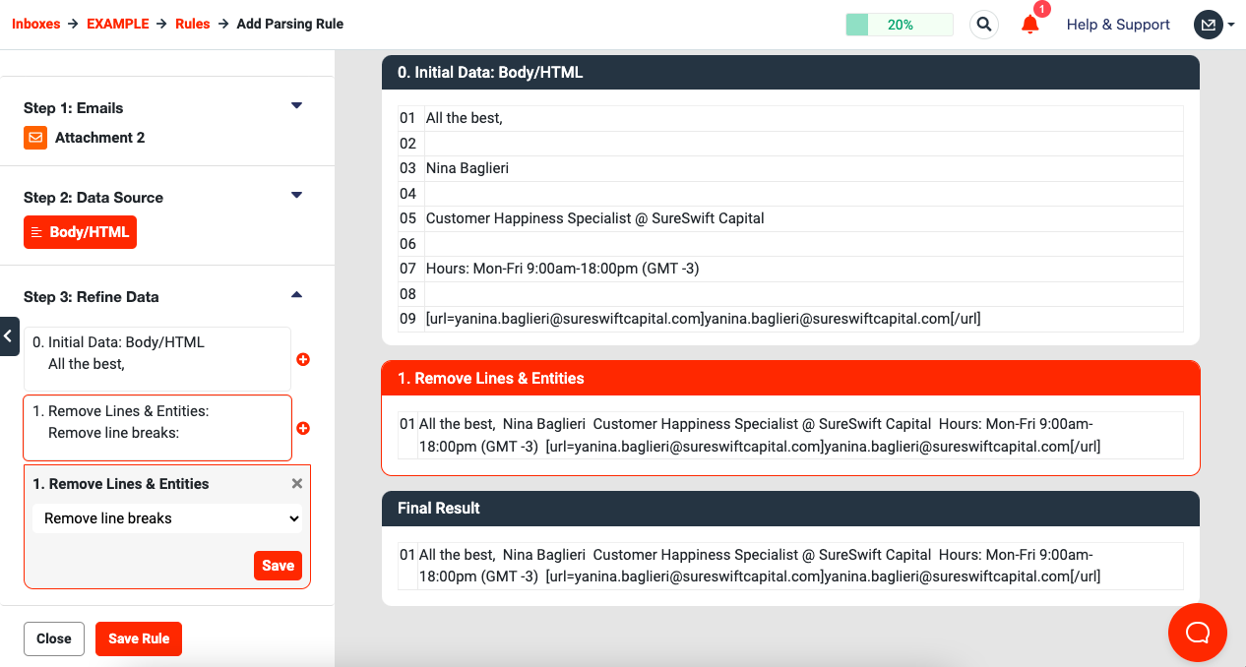Open the EXAMPLE inbox breadcrumb
The width and height of the screenshot is (1246, 667).
click(x=117, y=24)
